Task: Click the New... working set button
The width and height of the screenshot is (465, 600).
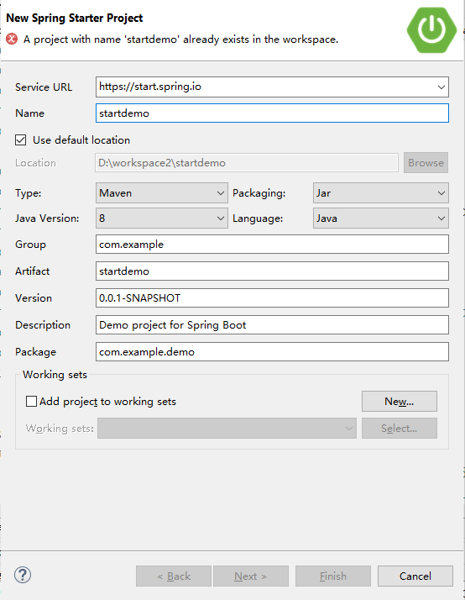Action: (x=400, y=401)
